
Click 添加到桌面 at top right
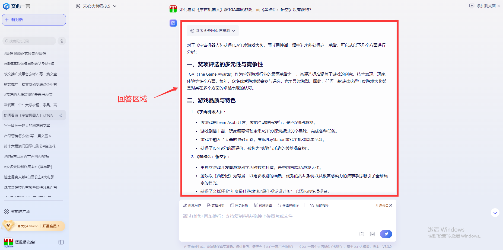(483, 6)
